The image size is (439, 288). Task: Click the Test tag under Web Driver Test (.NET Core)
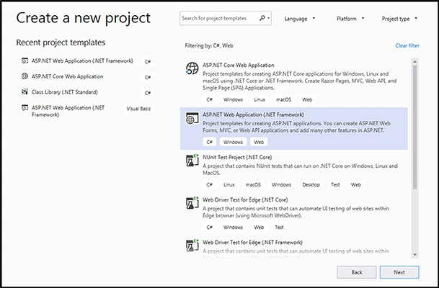(x=279, y=227)
